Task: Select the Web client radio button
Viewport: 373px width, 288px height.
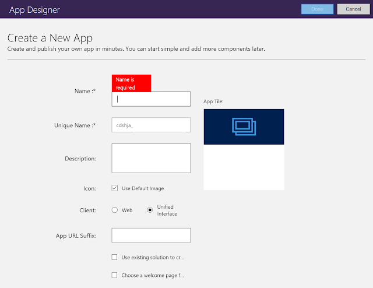Action: click(114, 210)
